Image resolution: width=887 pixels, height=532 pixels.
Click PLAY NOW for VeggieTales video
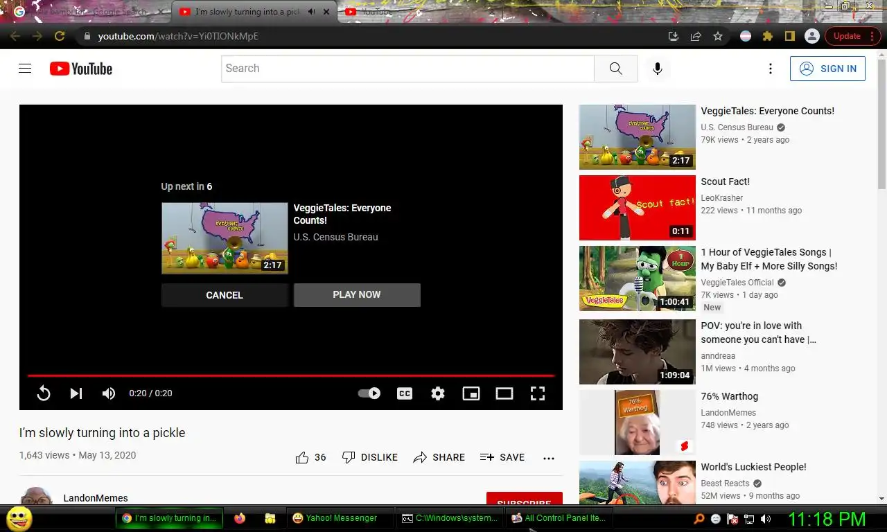[357, 294]
